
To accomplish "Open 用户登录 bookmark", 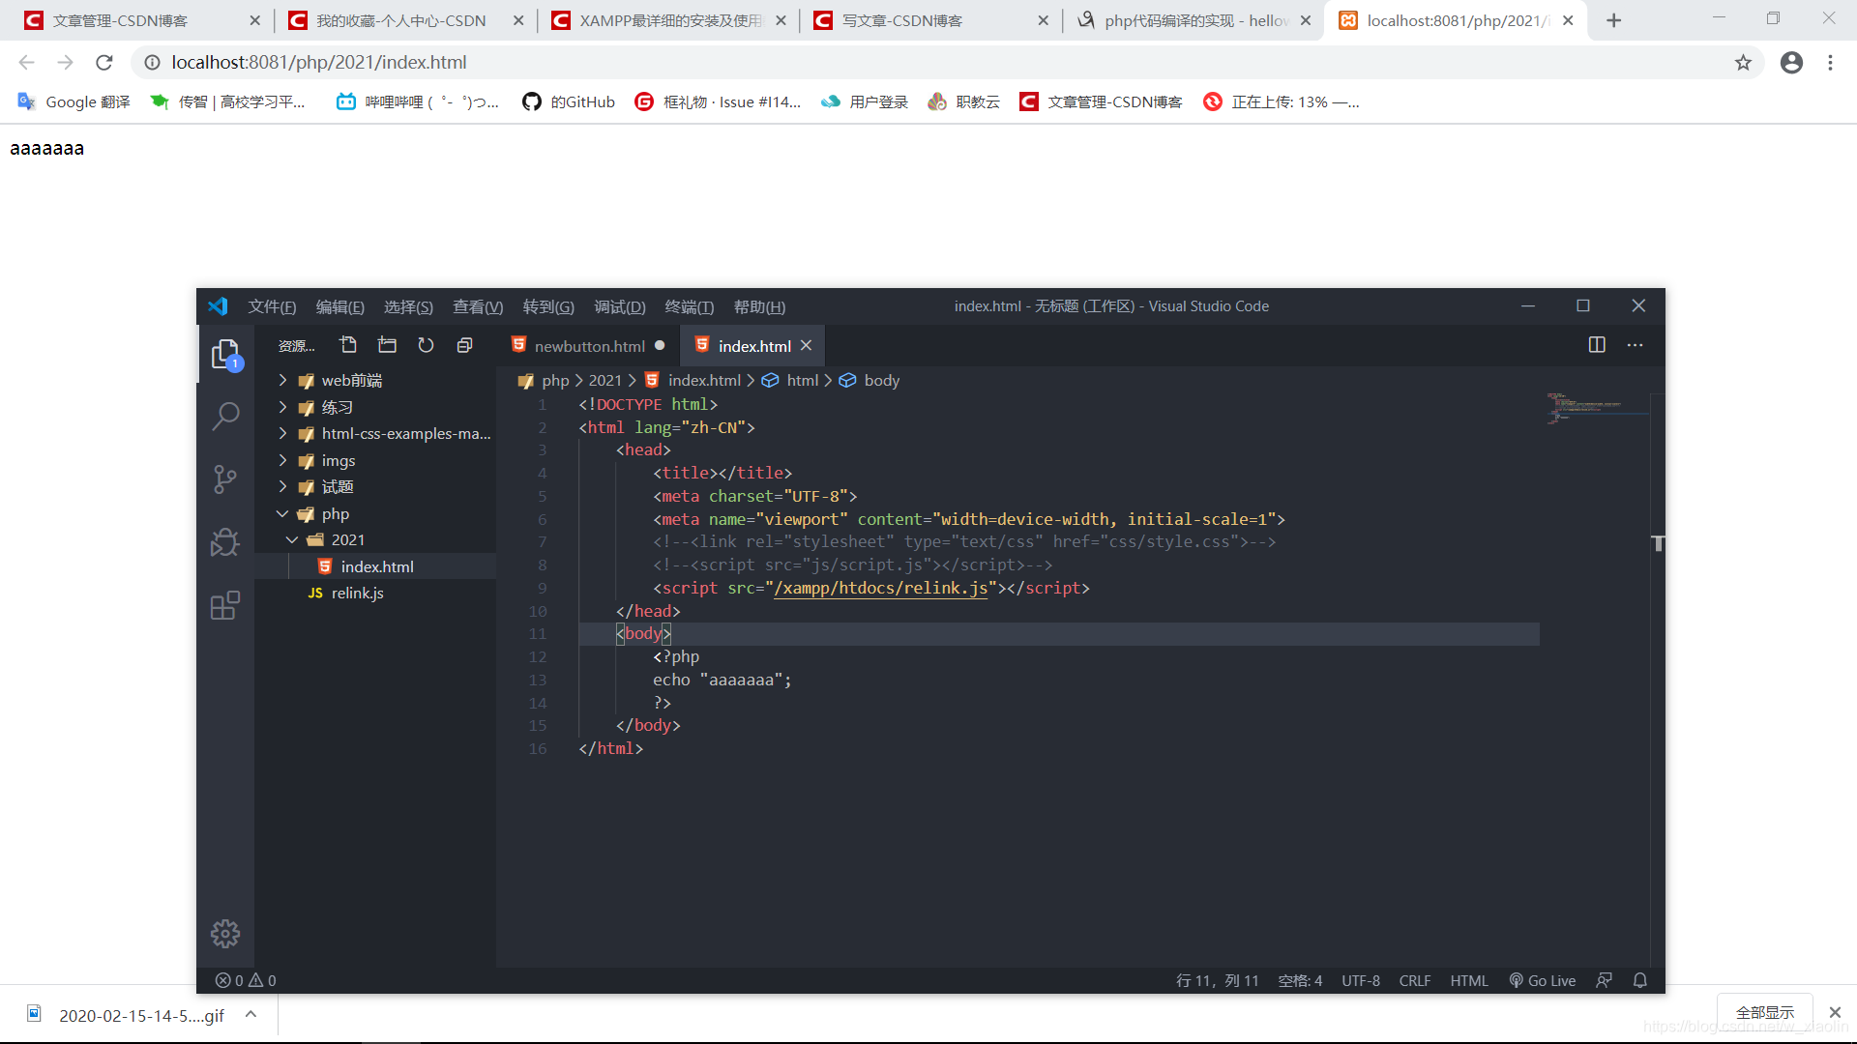I will [865, 102].
